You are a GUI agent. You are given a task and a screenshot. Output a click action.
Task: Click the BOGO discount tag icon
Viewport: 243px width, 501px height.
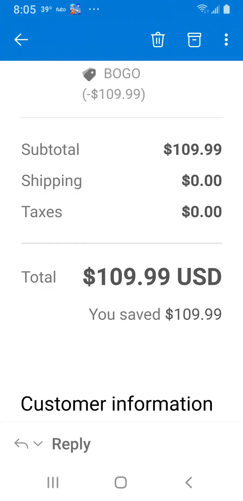[89, 74]
